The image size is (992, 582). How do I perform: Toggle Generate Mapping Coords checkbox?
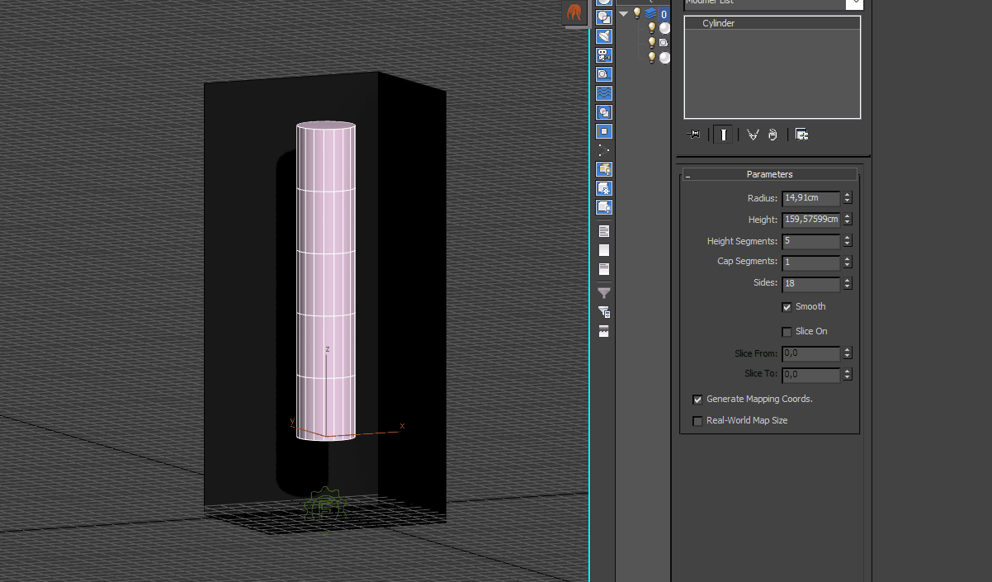698,400
